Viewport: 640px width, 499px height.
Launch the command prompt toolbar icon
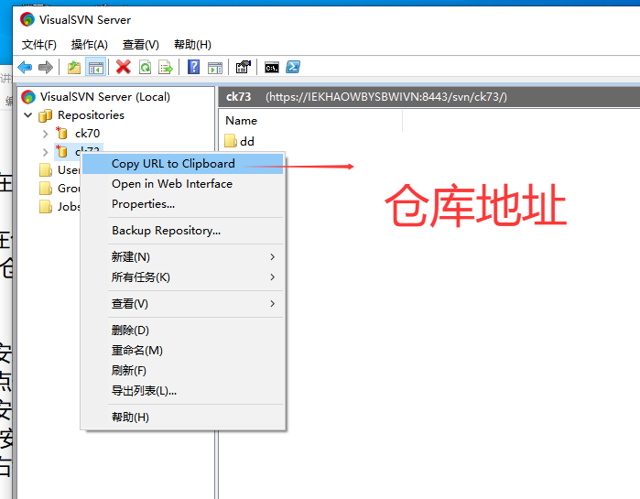[272, 68]
